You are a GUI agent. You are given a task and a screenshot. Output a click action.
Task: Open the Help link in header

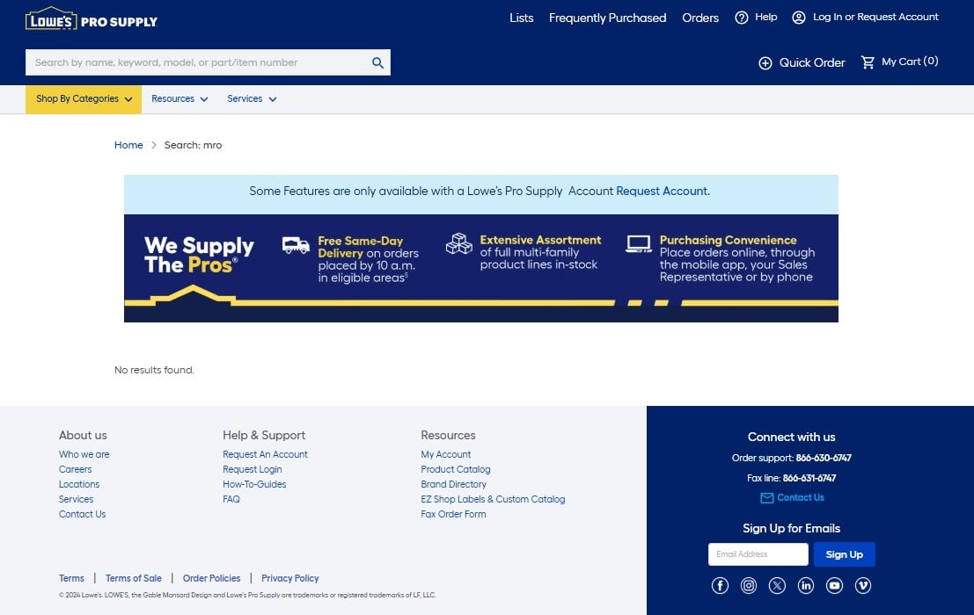click(x=765, y=18)
